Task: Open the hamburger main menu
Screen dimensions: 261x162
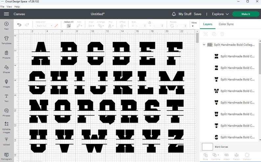Action: tap(6, 14)
